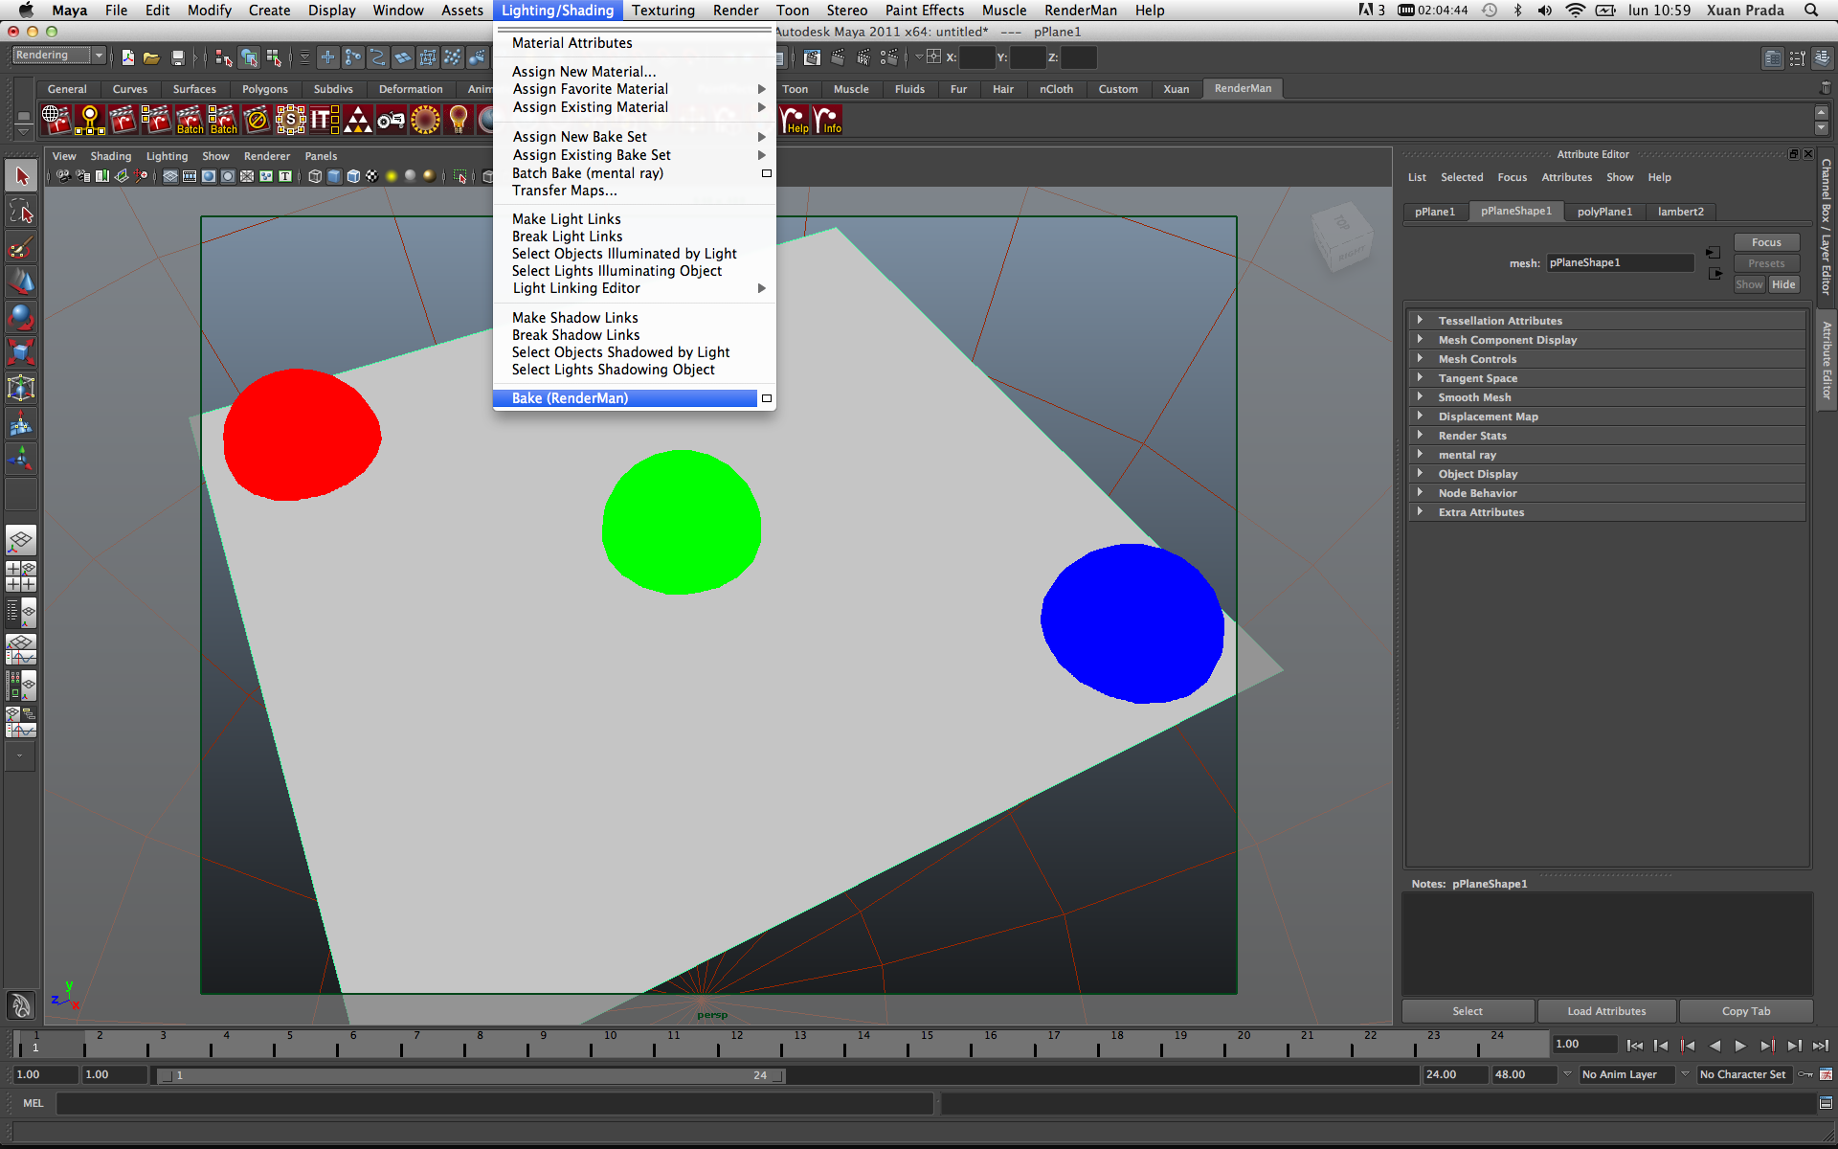The image size is (1838, 1149).
Task: Choose the Lasso select tool
Action: point(21,212)
